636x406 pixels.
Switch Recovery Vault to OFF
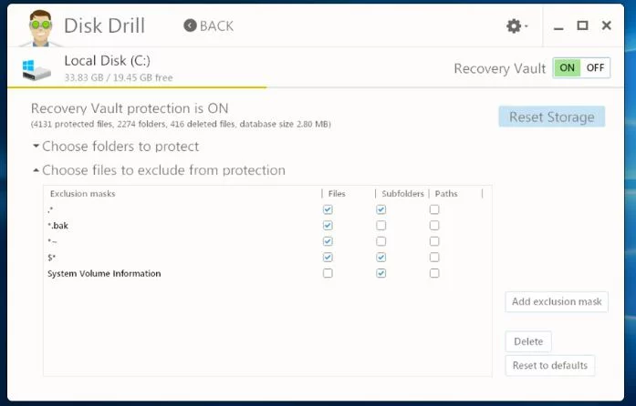[x=595, y=67]
